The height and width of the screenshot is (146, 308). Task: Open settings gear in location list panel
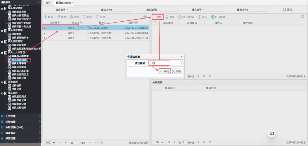click(x=302, y=17)
